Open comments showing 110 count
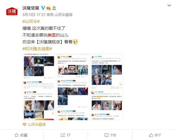 110,135
